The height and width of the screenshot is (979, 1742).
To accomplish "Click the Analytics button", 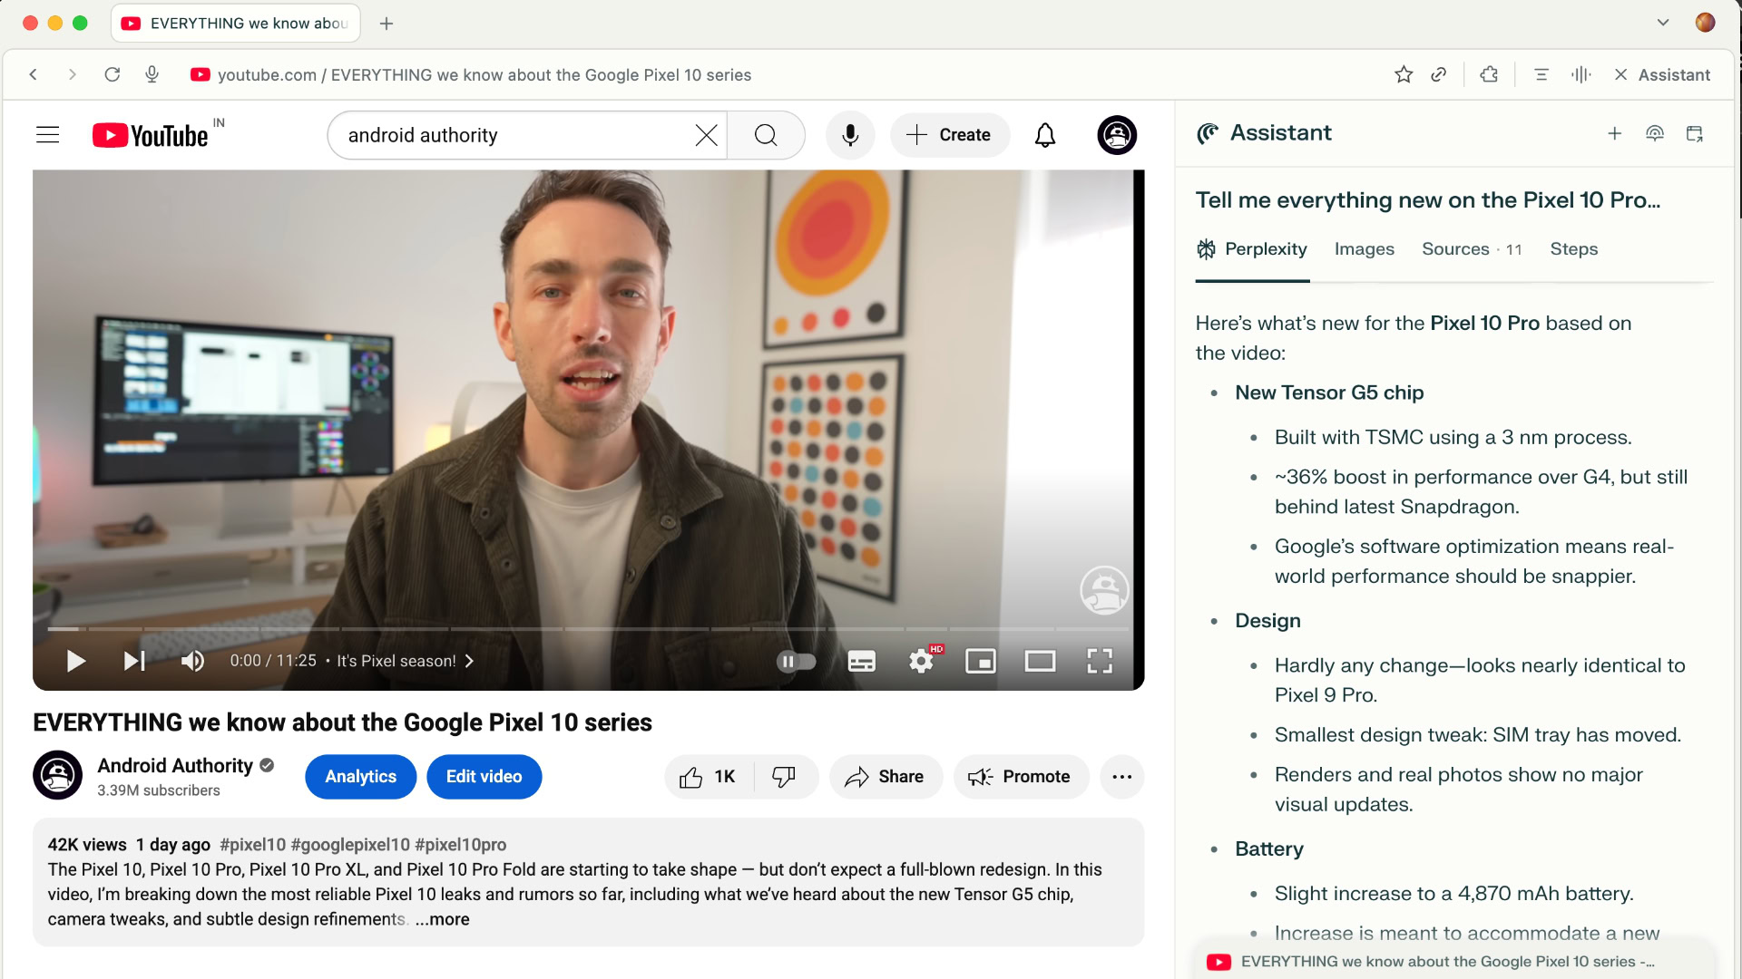I will point(360,777).
